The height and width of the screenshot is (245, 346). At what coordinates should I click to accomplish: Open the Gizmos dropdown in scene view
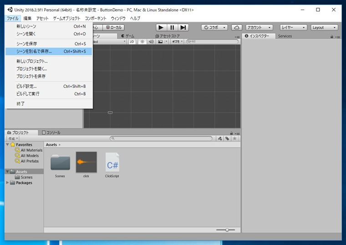coord(178,41)
